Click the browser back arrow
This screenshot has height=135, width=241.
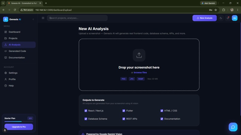tap(4, 10)
